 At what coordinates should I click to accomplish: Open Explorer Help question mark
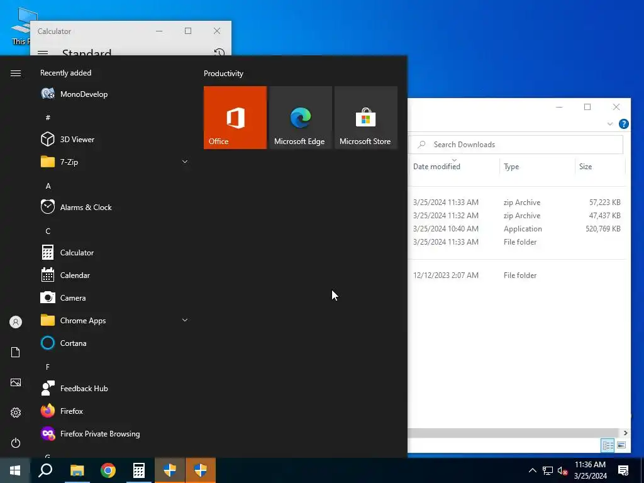(x=623, y=124)
